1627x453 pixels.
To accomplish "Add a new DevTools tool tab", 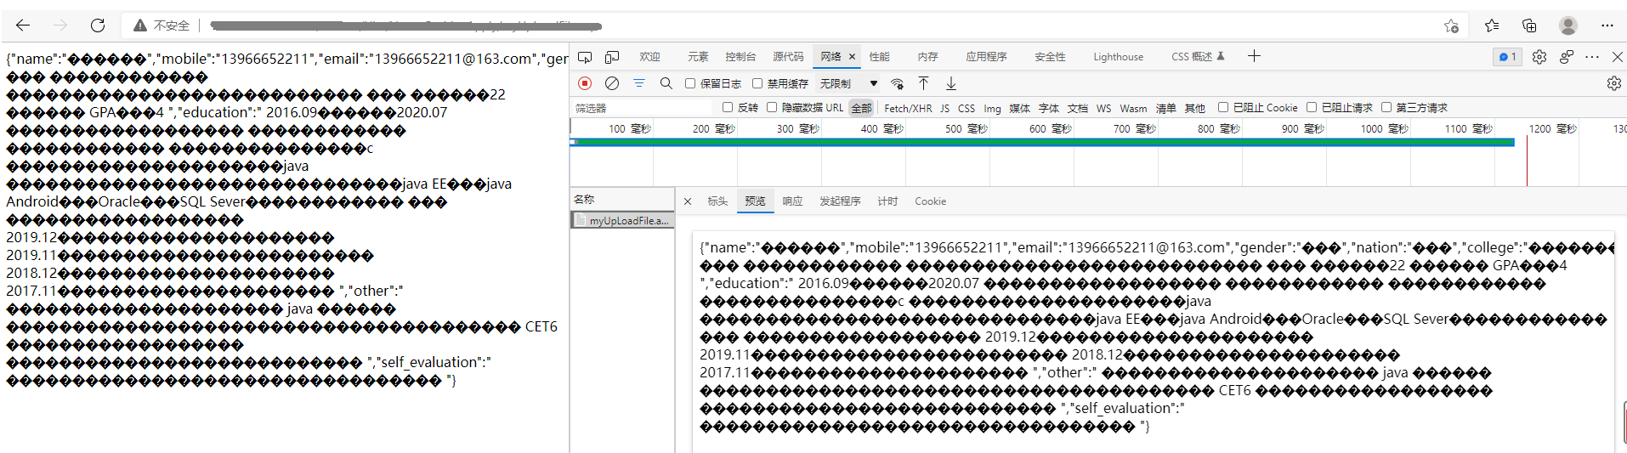I will 1254,56.
